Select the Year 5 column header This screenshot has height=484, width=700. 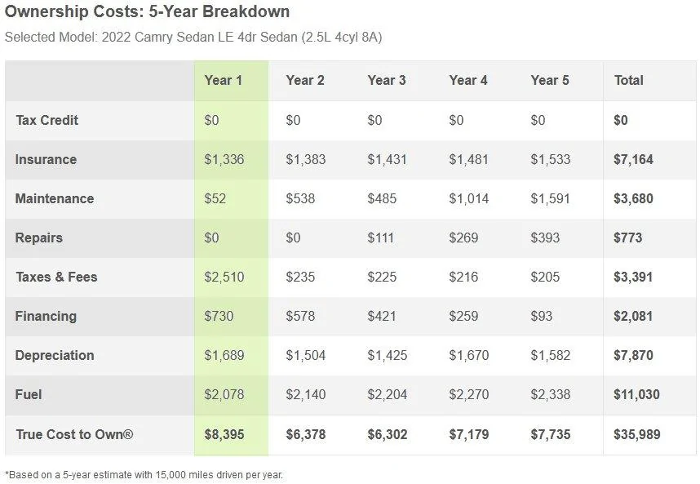coord(549,80)
